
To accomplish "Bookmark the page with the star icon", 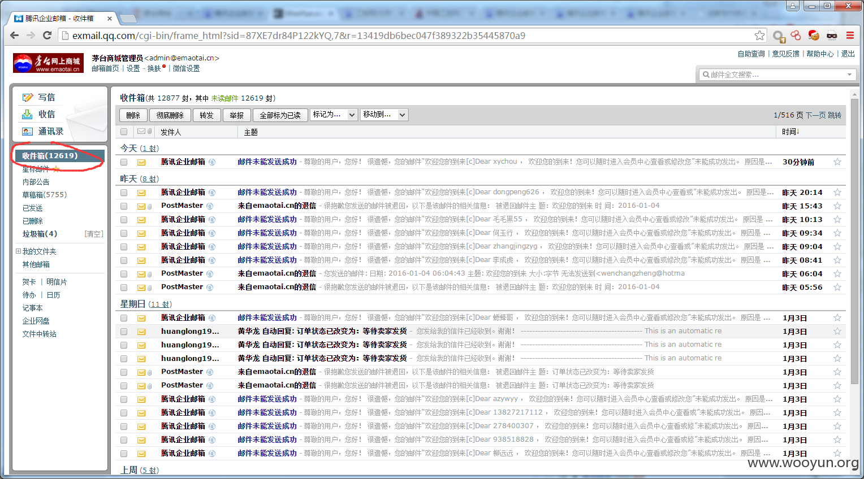I will 759,36.
